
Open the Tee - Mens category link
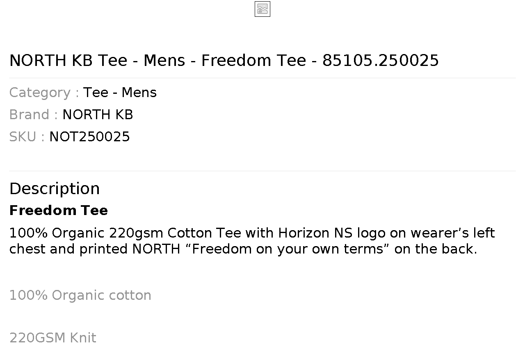(x=120, y=93)
